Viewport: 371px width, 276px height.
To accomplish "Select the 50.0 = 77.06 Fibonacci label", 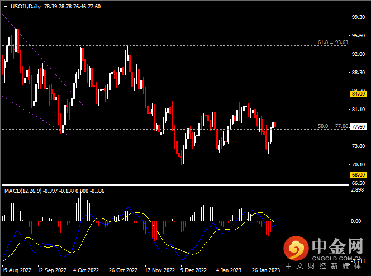I will (332, 127).
